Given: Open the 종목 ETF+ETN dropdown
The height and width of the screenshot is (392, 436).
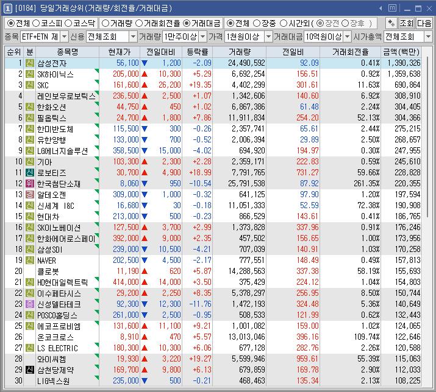Looking at the screenshot, I should 64,37.
